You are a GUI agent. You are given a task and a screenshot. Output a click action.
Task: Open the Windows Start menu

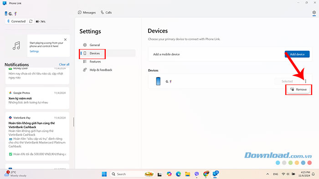tap(104, 174)
